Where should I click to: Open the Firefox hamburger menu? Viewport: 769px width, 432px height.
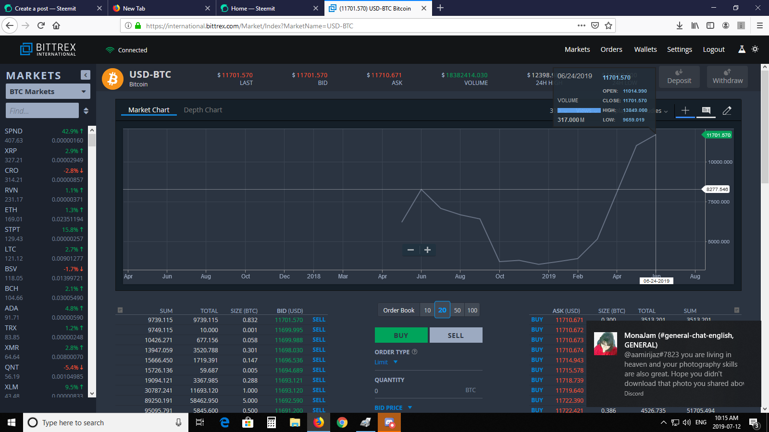click(760, 25)
